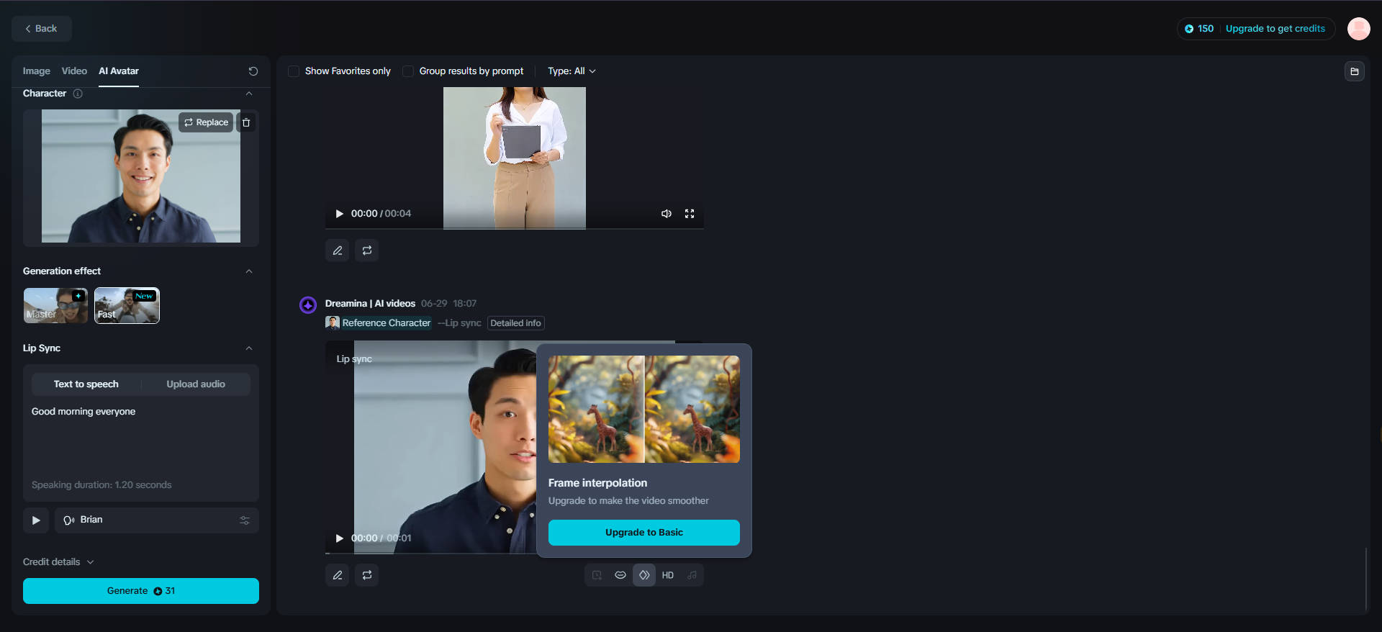1382x632 pixels.
Task: Click the regenerate icon under the woman video
Action: [367, 250]
